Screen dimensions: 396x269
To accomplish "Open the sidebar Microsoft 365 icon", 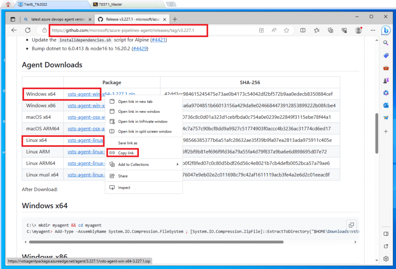I will tap(386, 93).
